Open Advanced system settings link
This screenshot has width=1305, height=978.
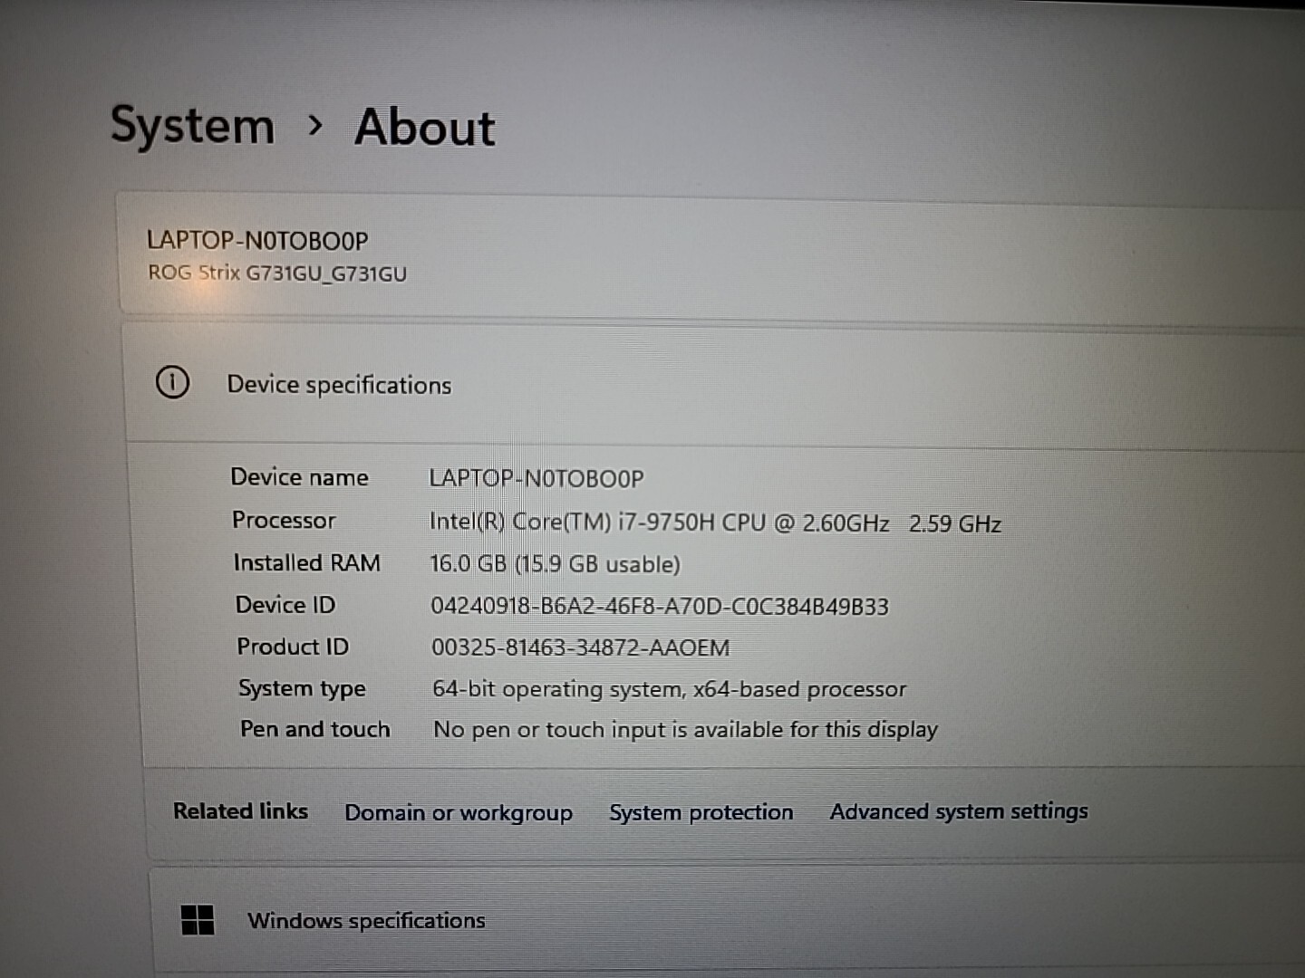(x=959, y=811)
